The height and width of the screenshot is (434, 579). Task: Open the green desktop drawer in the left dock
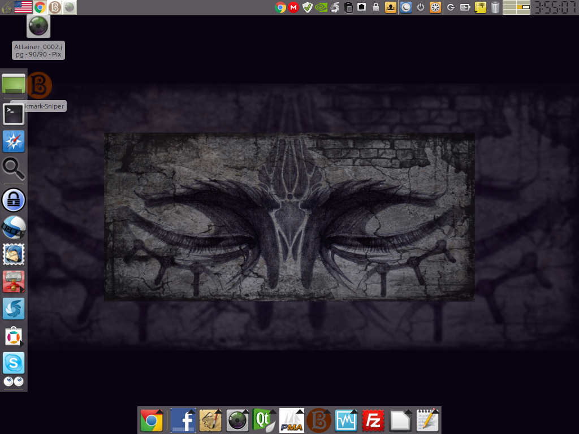pyautogui.click(x=14, y=84)
